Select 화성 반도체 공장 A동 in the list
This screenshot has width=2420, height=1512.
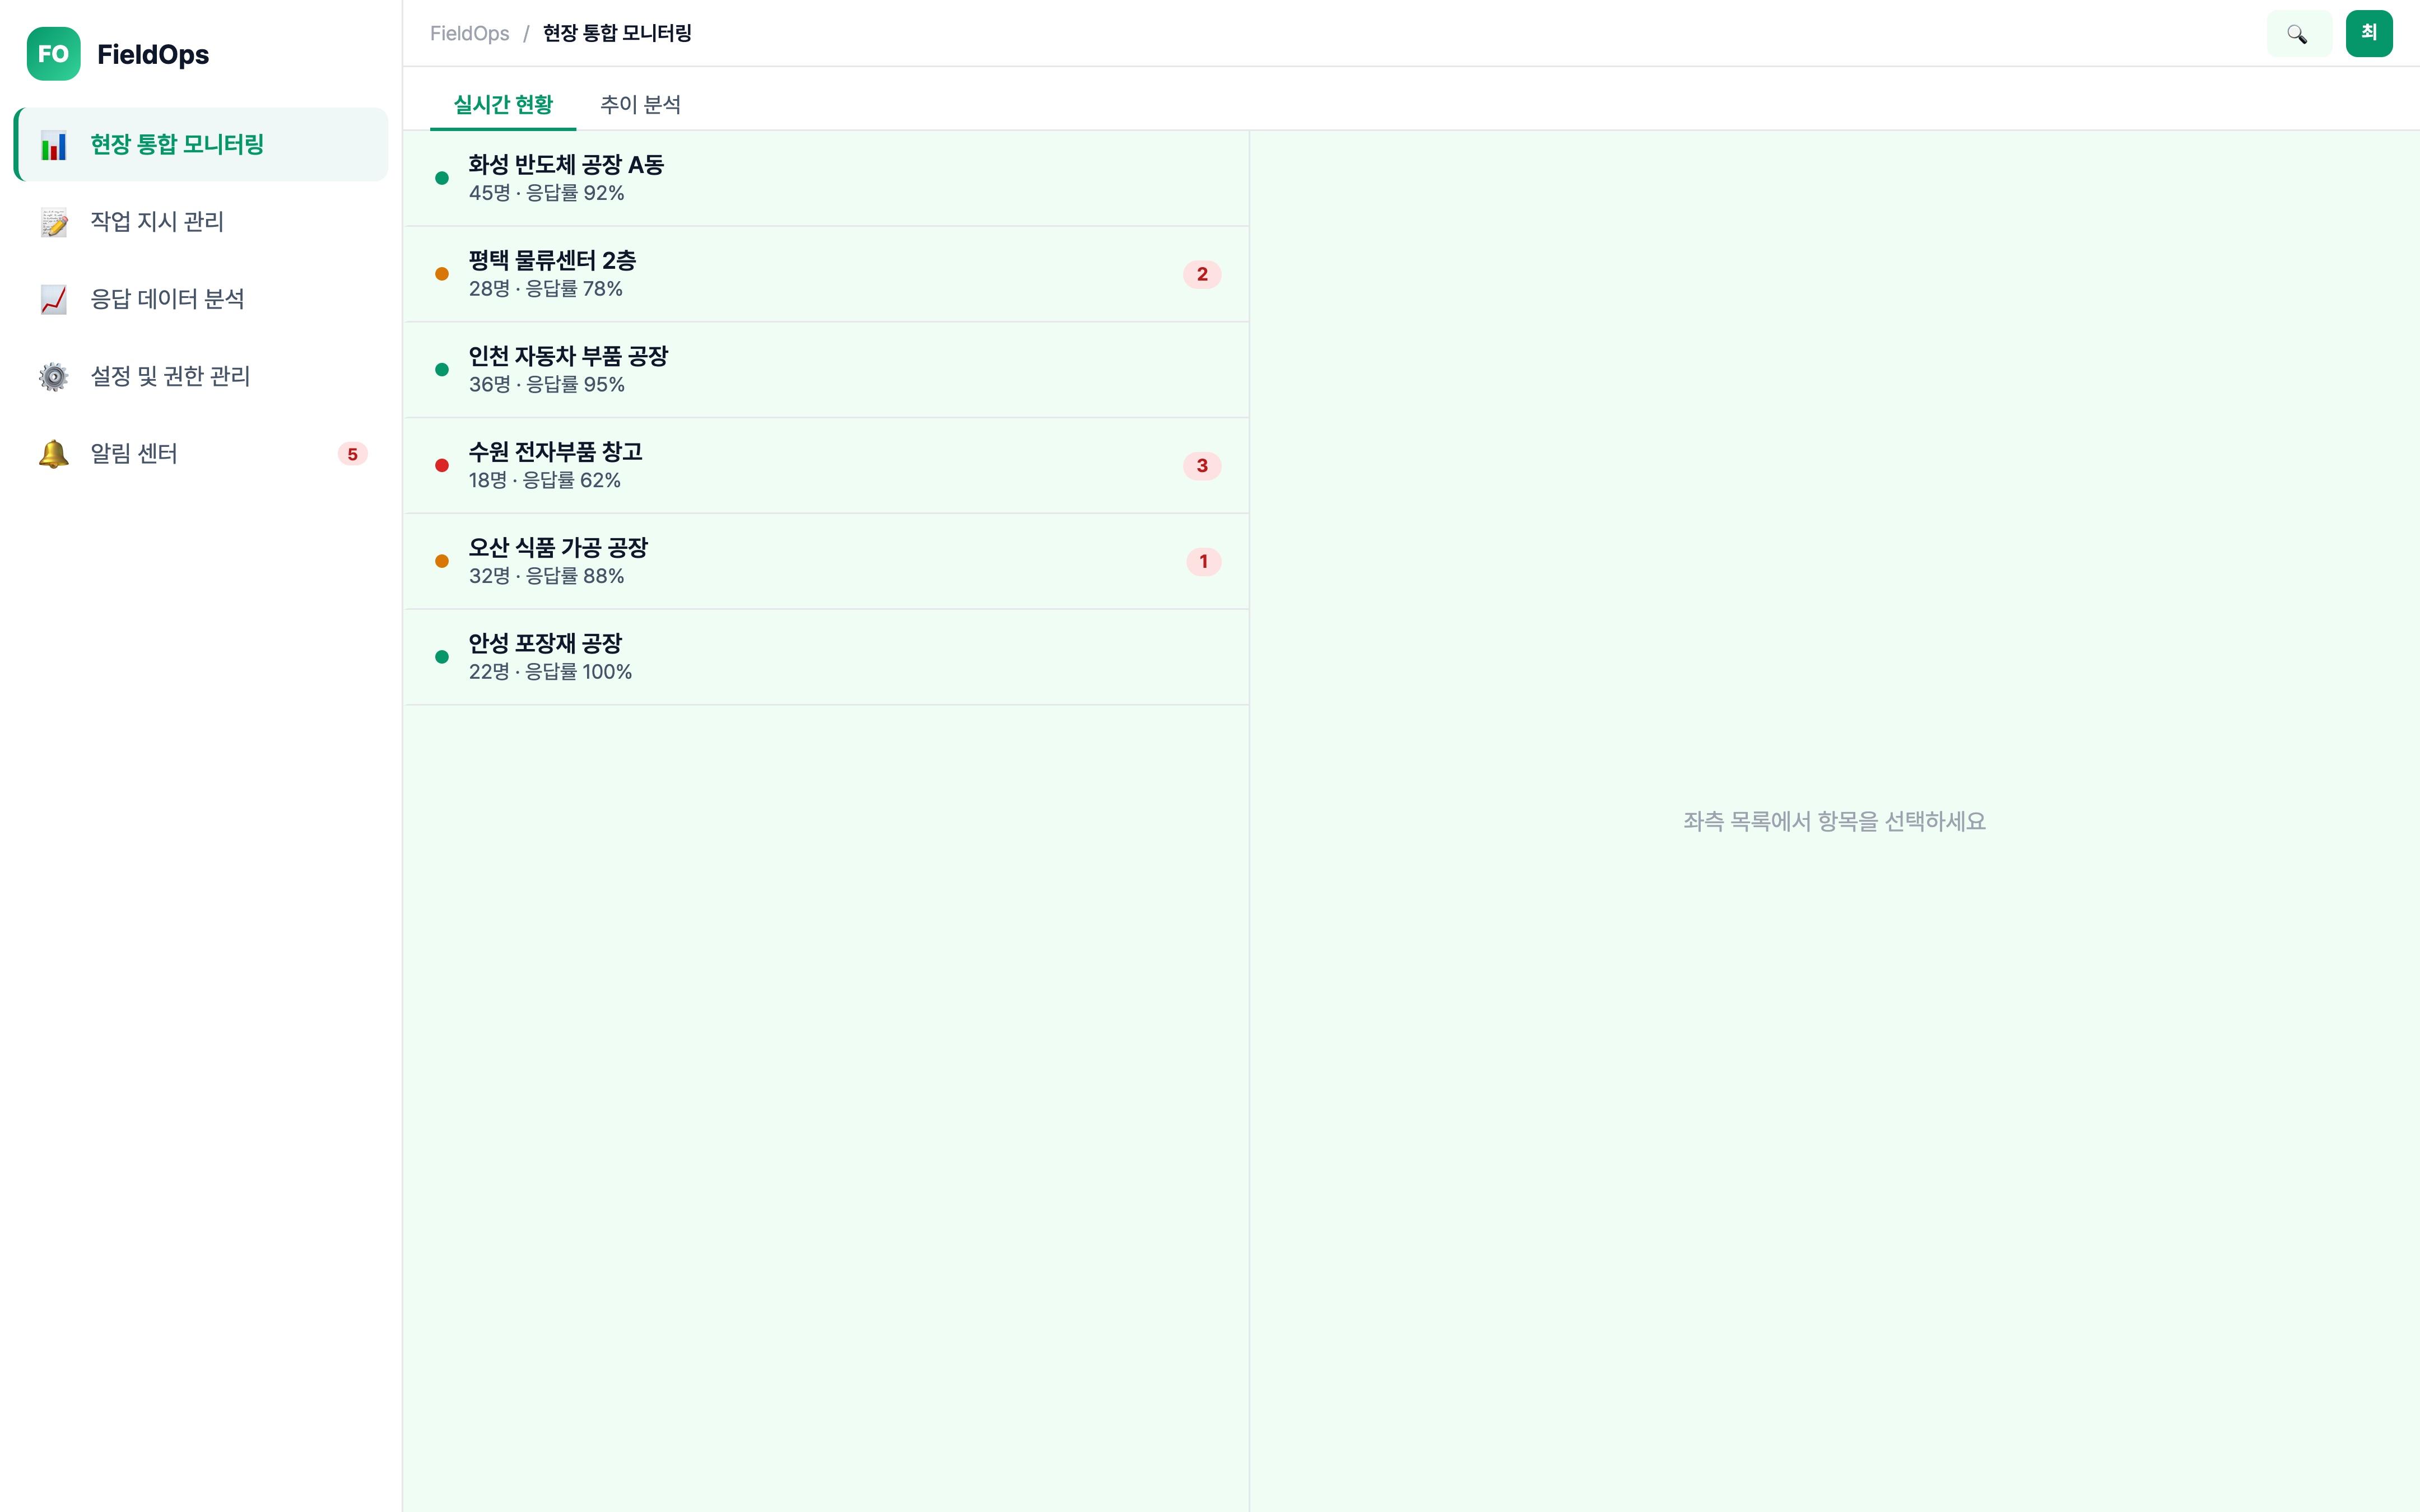566,178
